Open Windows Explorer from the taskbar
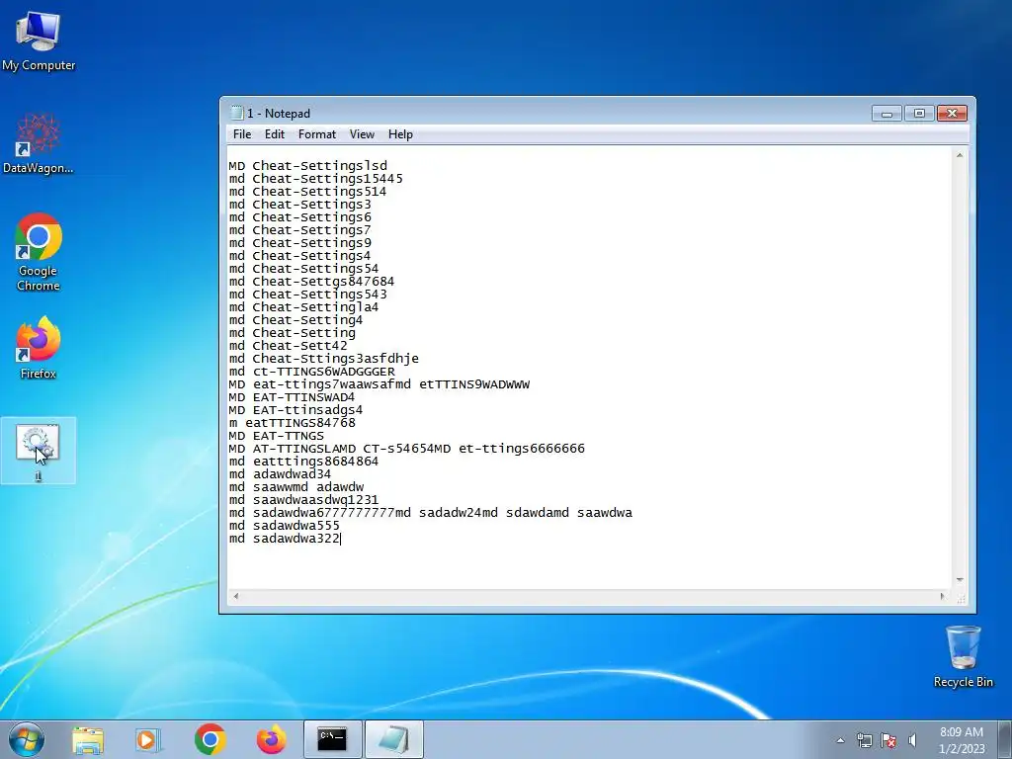 click(88, 739)
